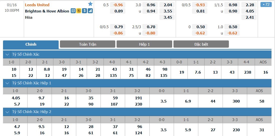The image size is (275, 136).
Task: Collapse the Tỷ Số Chính Xác Hiệp 2 section
Action: (x=7, y=112)
